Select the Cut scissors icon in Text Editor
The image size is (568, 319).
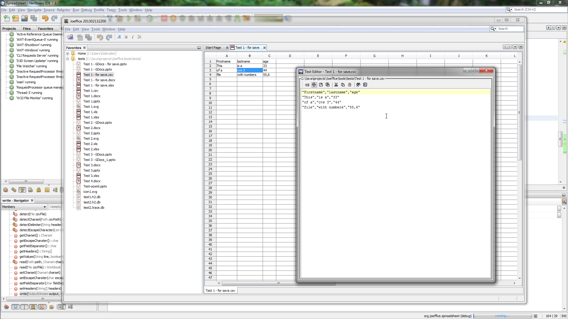click(336, 85)
